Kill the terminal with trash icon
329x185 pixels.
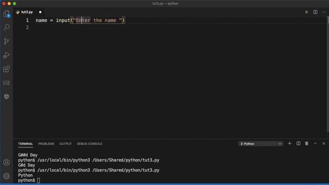click(x=306, y=144)
